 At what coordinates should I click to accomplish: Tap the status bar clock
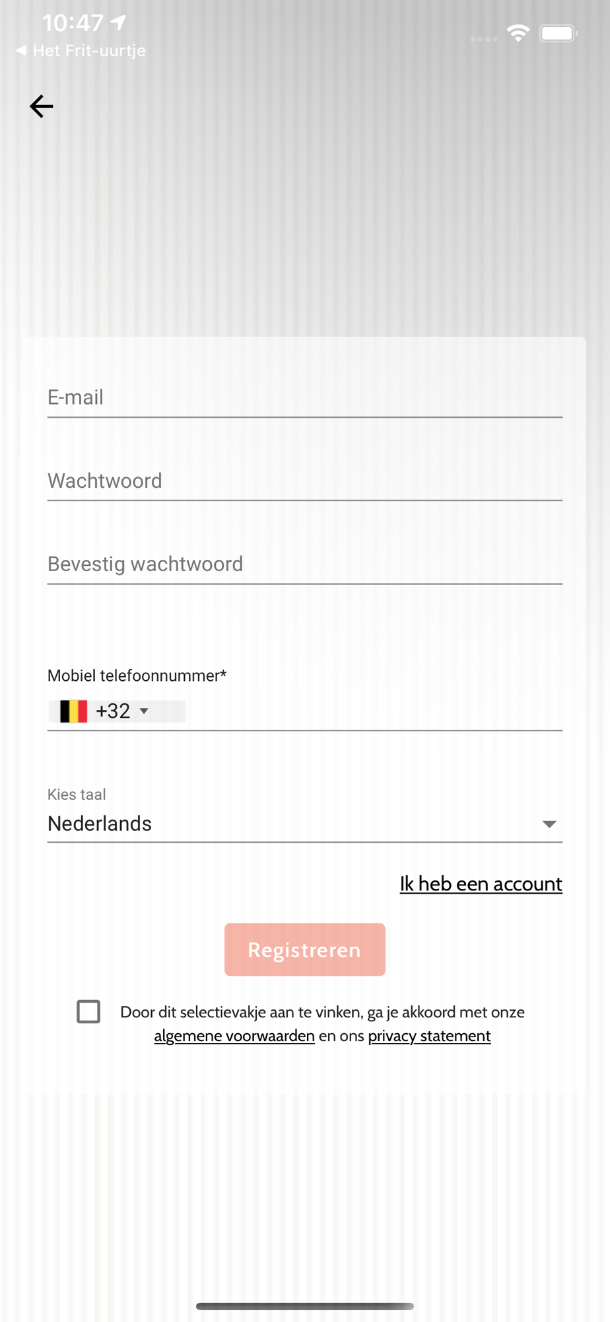pyautogui.click(x=73, y=23)
